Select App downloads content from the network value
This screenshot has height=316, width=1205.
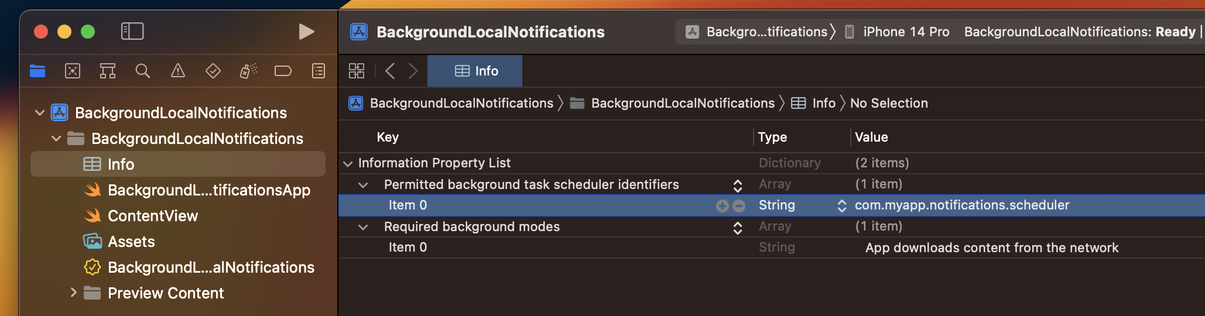tap(992, 248)
